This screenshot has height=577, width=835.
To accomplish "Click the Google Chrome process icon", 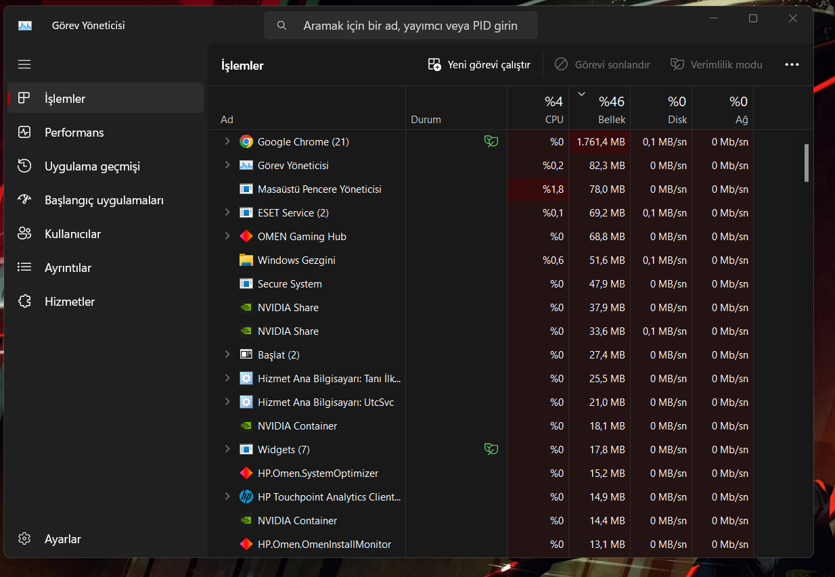I will (246, 142).
